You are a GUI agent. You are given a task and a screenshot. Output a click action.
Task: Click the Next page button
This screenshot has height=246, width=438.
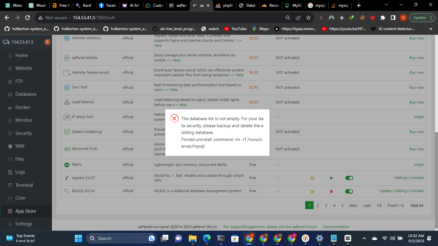pyautogui.click(x=353, y=205)
